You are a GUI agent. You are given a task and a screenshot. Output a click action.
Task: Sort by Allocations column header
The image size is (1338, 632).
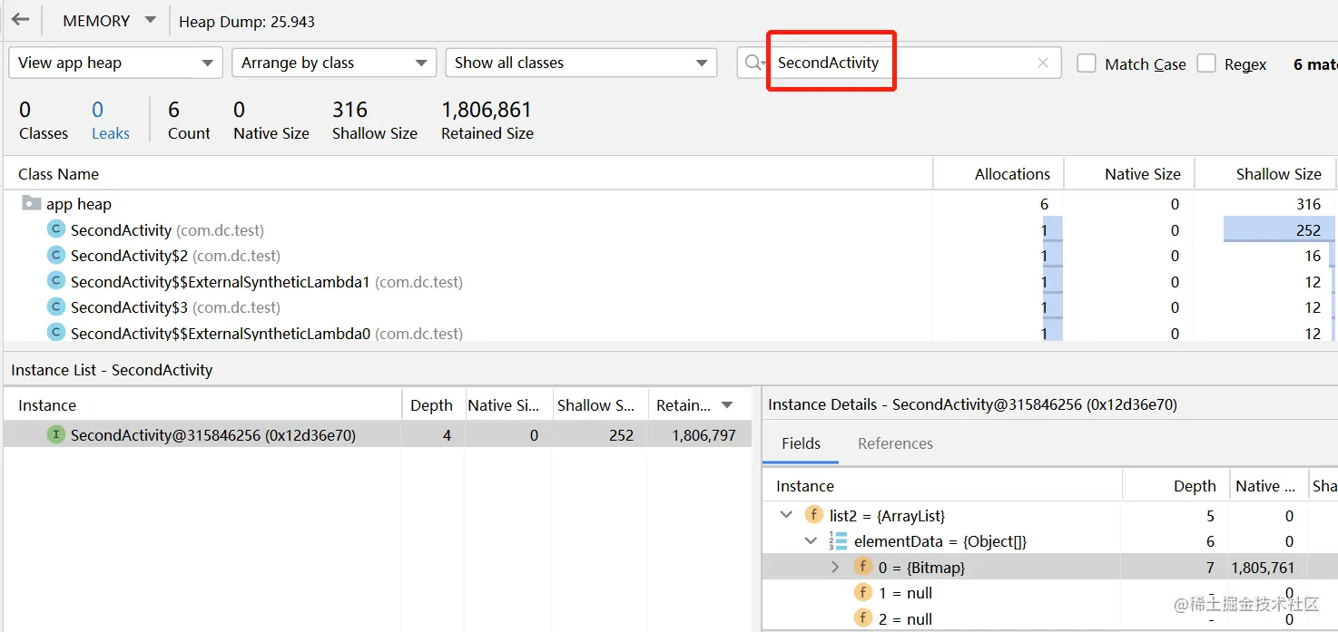point(999,174)
